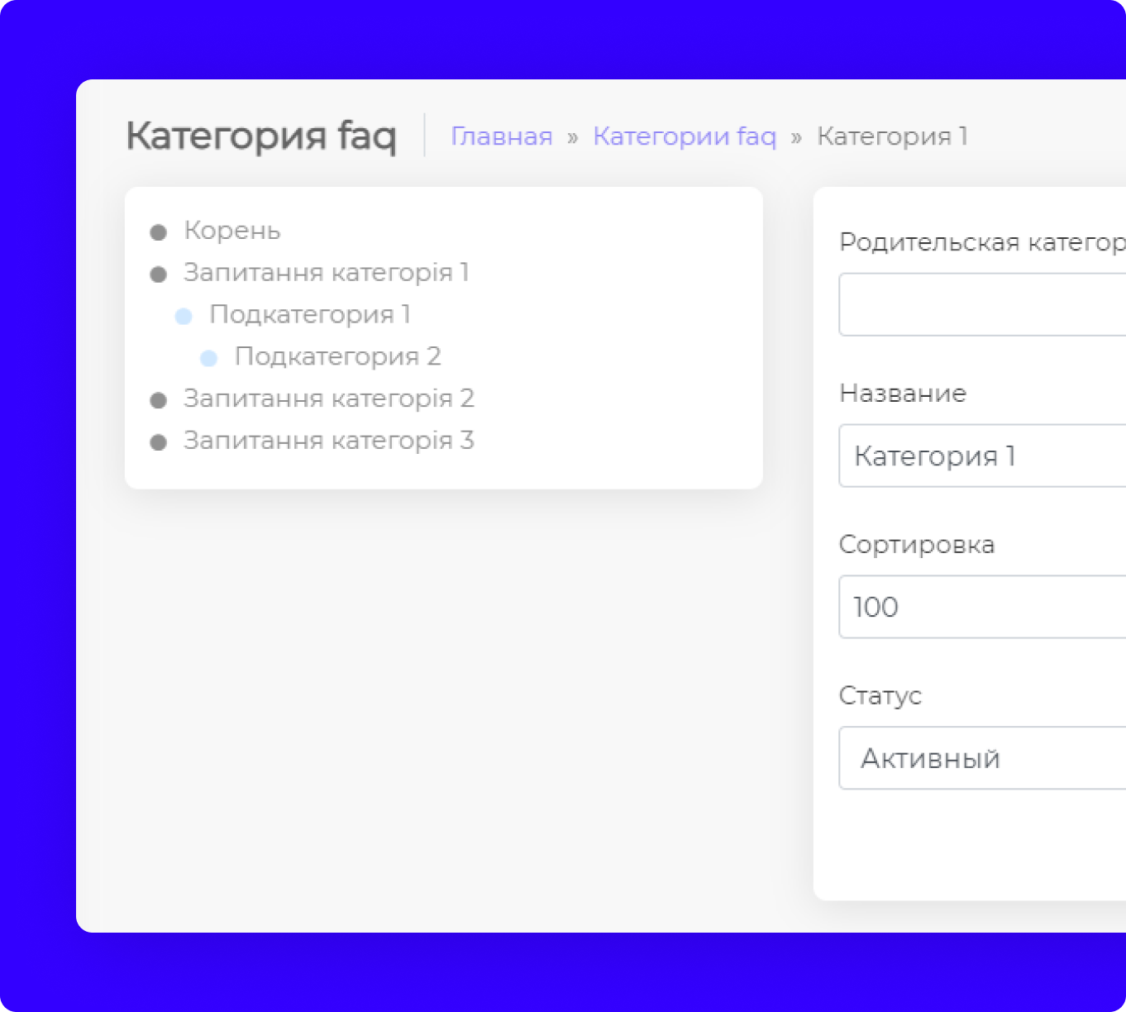Open the Категории faq breadcrumb link
The height and width of the screenshot is (1012, 1126).
click(x=685, y=136)
